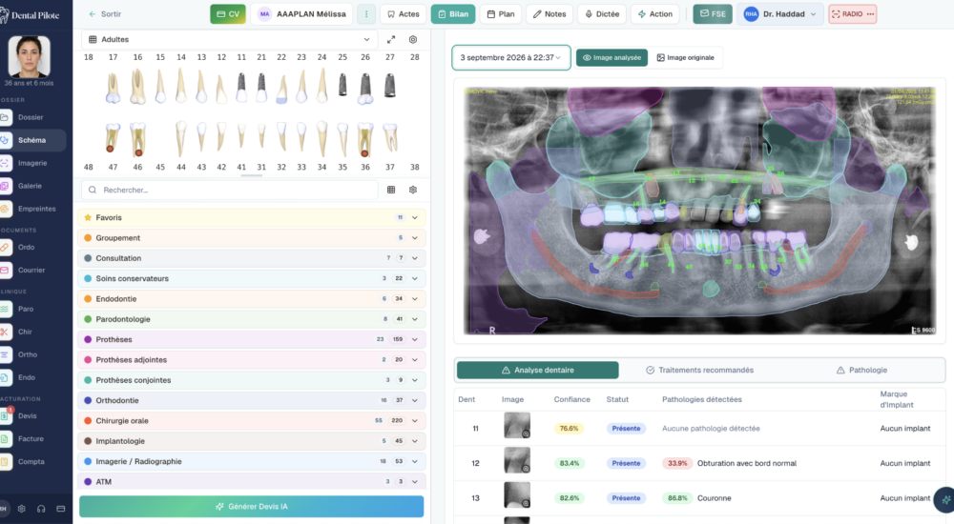Open the Ordo documents icon

pos(6,248)
